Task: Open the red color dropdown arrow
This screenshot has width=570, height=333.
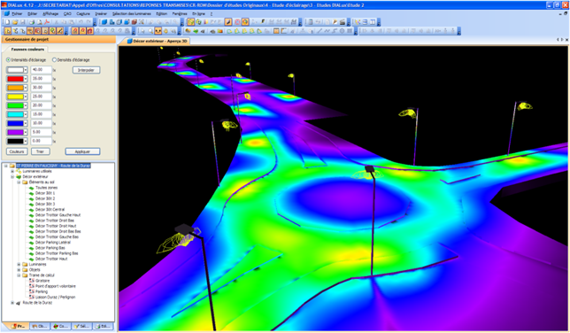Action: click(26, 79)
